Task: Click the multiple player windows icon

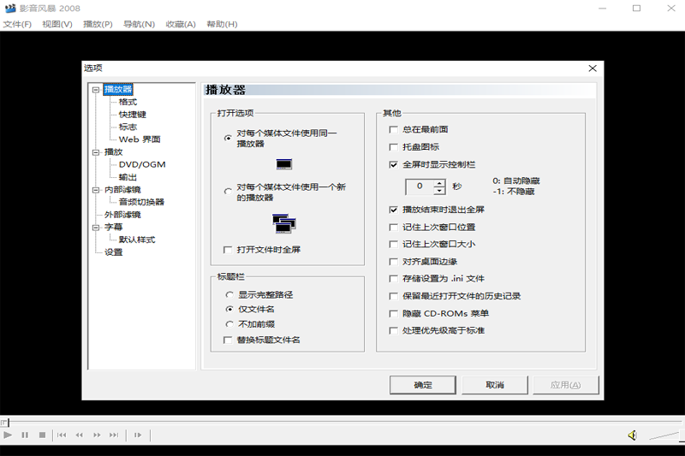Action: 284,223
